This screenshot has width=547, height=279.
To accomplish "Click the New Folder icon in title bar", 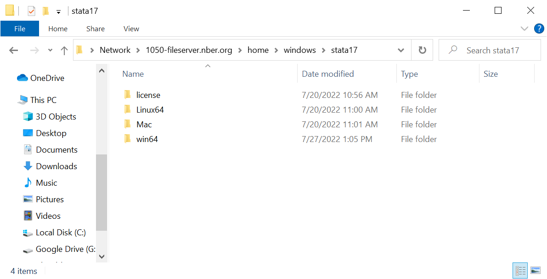I will point(45,11).
